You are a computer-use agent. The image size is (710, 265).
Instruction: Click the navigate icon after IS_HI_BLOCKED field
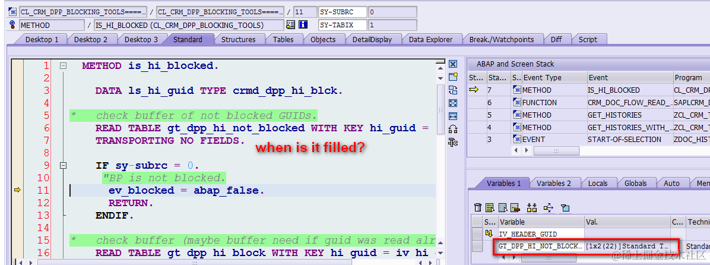click(291, 25)
